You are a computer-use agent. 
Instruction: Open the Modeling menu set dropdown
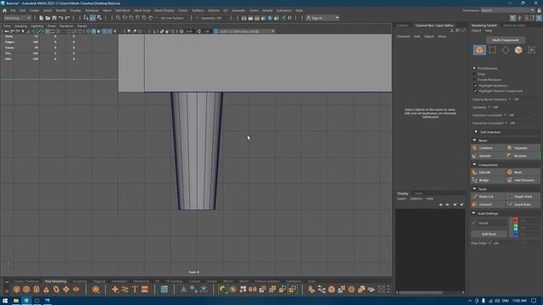(17, 18)
